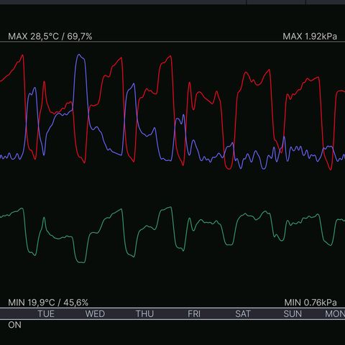
Task: Click the FRI marker on the day axis
Action: pos(194,314)
